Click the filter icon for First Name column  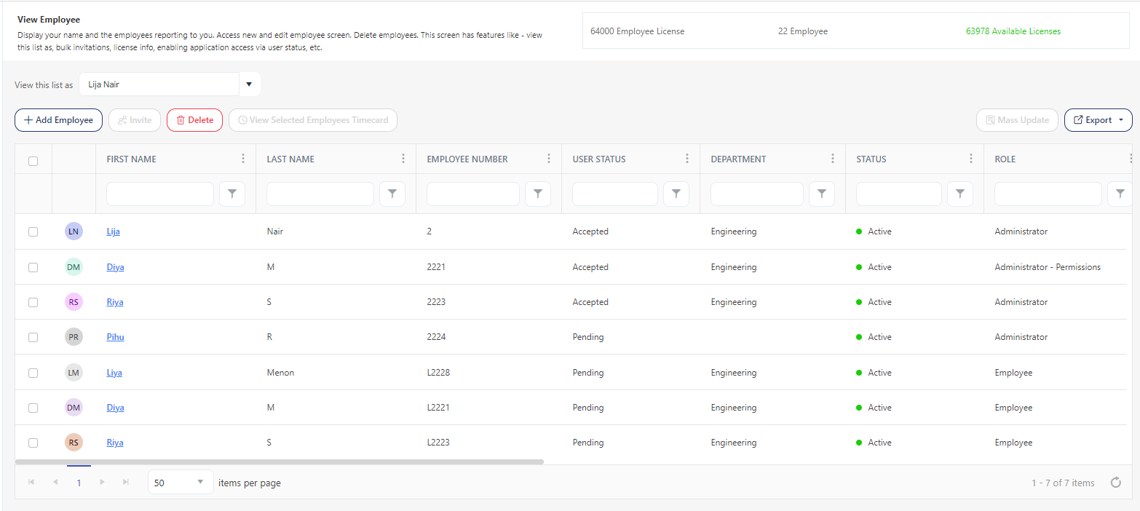pos(232,194)
